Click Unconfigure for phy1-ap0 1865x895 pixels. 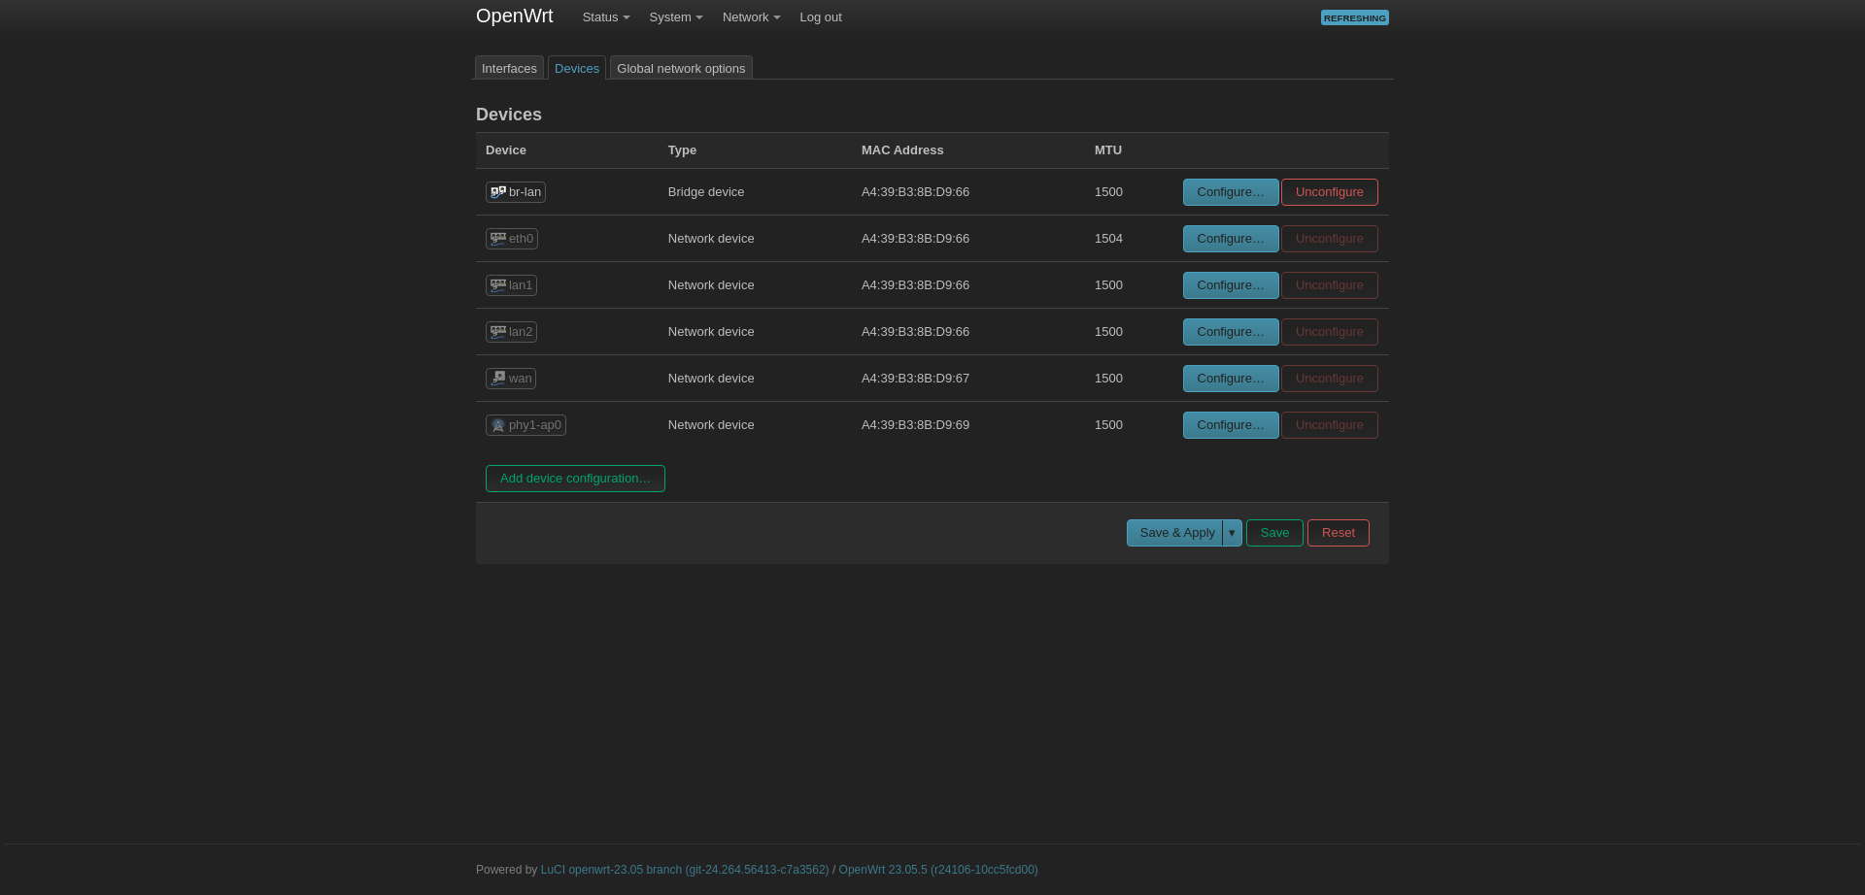click(x=1330, y=425)
